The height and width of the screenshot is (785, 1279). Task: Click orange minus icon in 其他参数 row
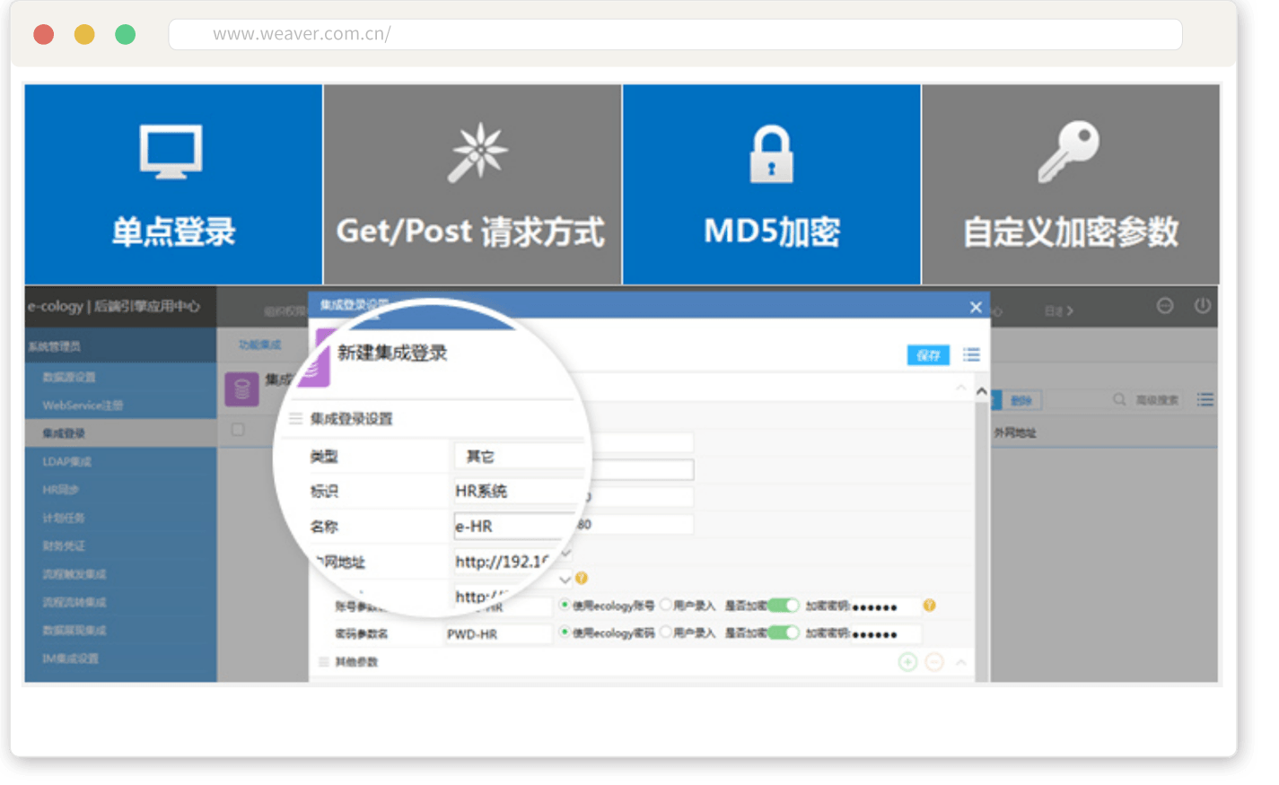(934, 662)
